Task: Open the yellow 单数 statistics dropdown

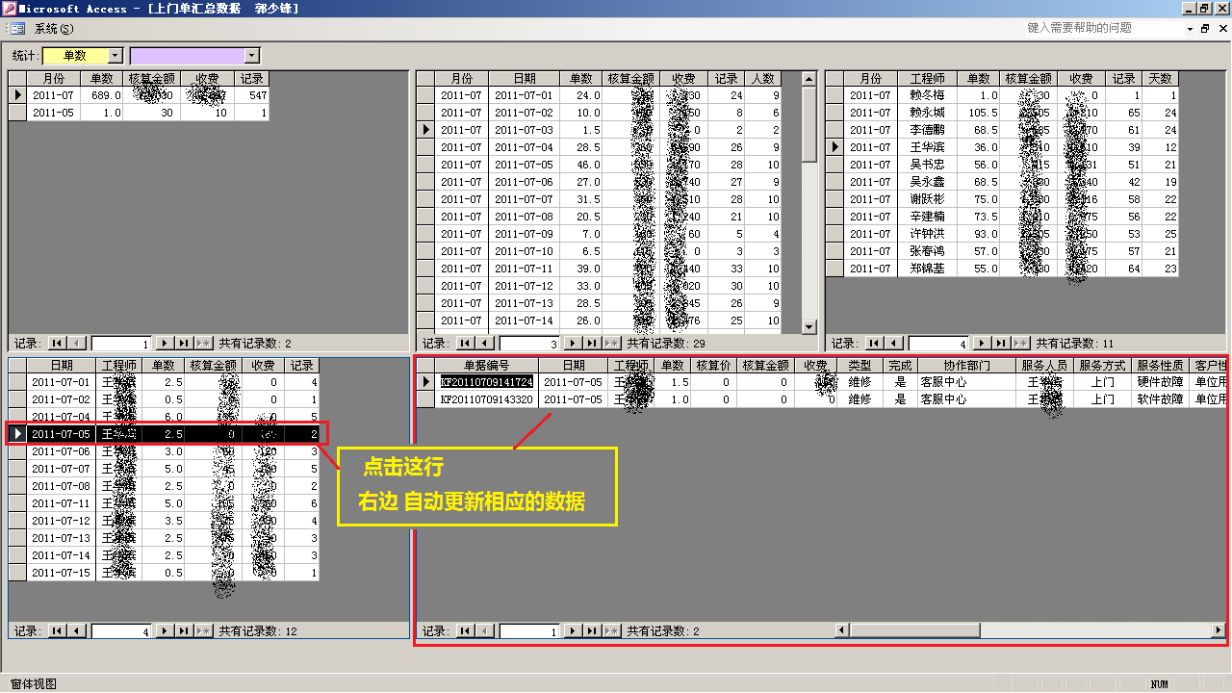Action: [115, 56]
